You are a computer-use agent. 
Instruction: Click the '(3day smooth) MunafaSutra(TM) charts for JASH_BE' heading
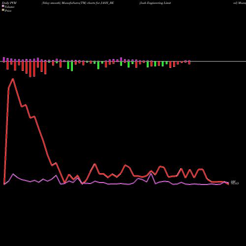coord(78,3)
